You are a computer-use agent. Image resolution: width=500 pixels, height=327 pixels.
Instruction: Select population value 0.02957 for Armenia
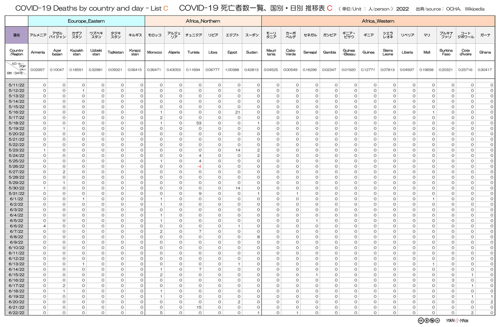click(x=38, y=70)
